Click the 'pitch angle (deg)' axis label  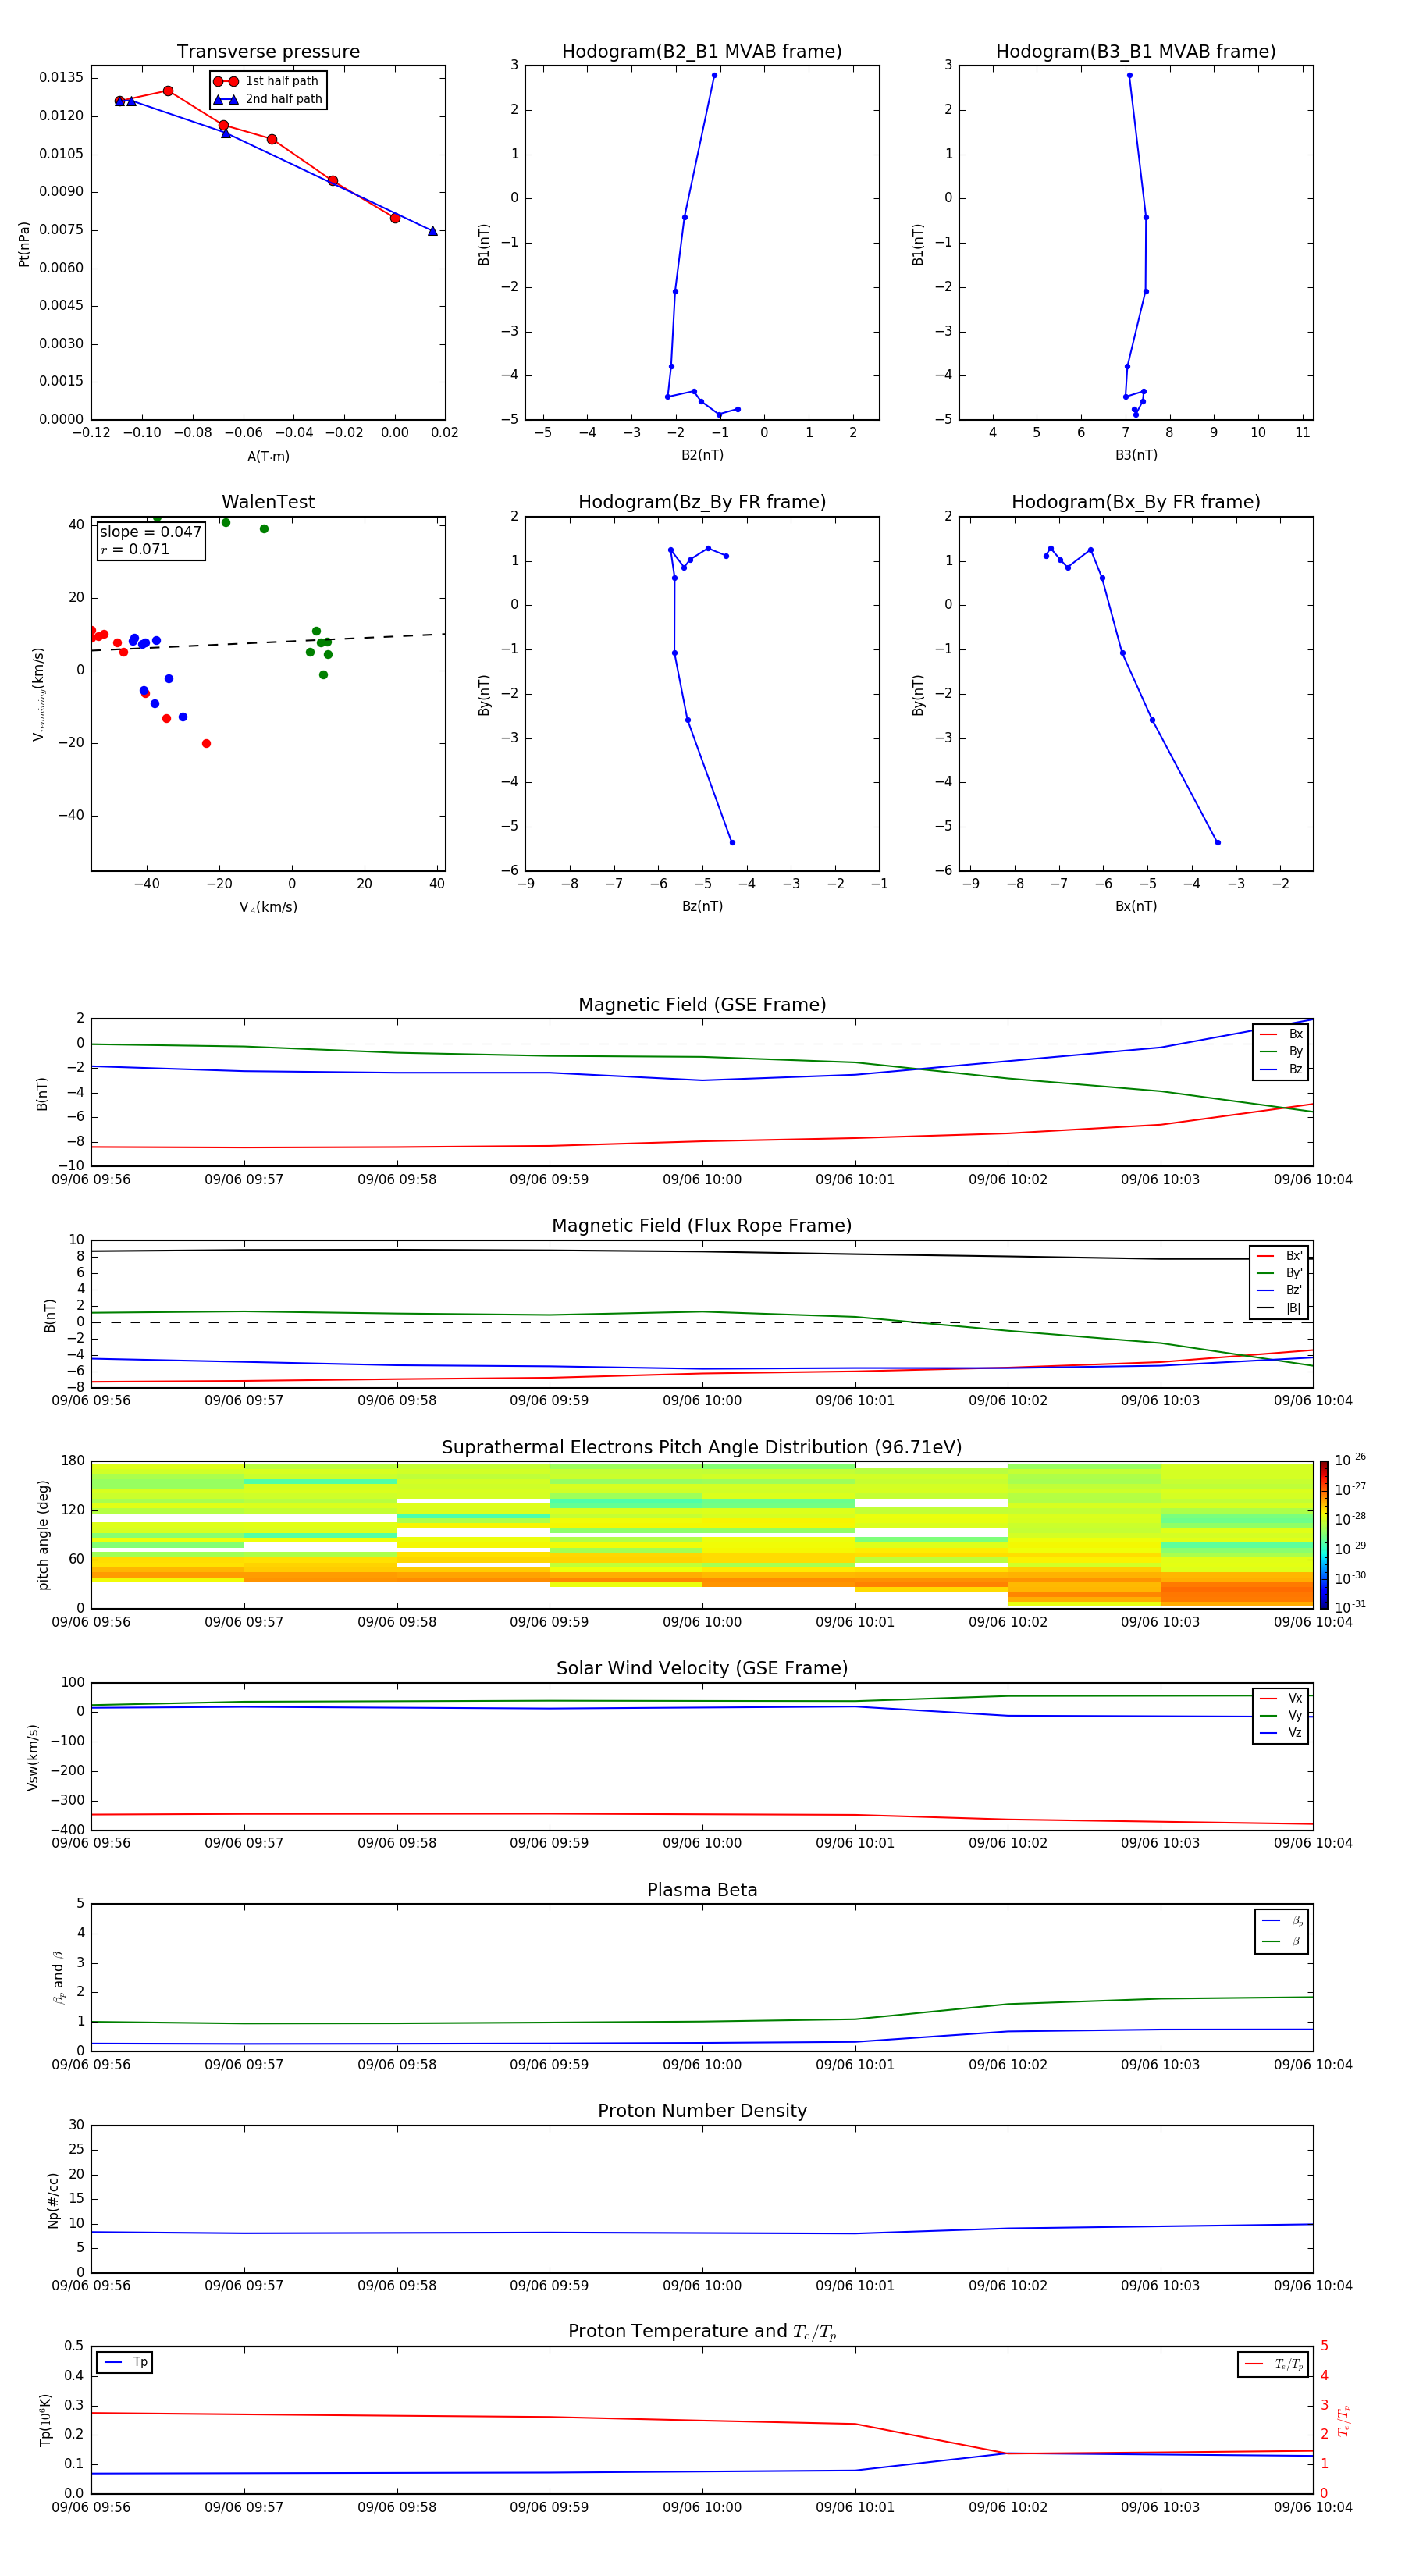coord(43,1534)
